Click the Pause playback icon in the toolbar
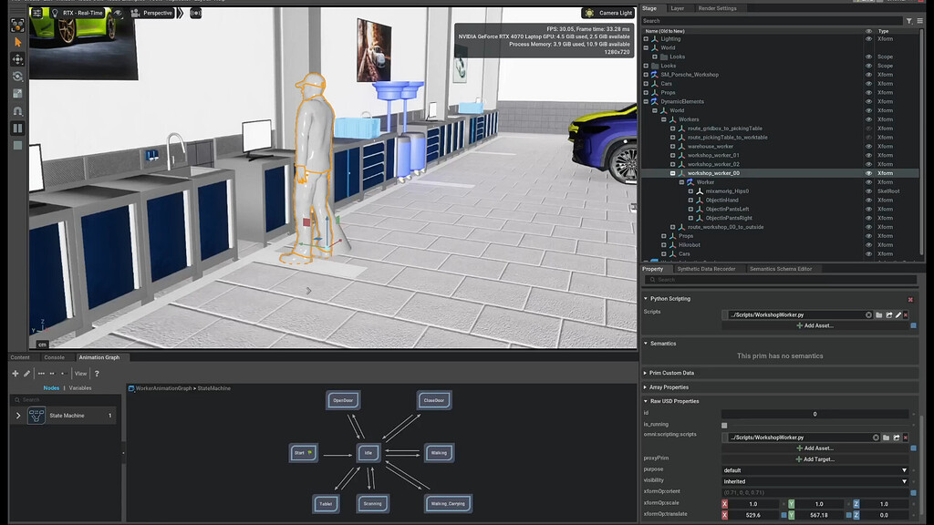This screenshot has width=934, height=525. pyautogui.click(x=16, y=126)
